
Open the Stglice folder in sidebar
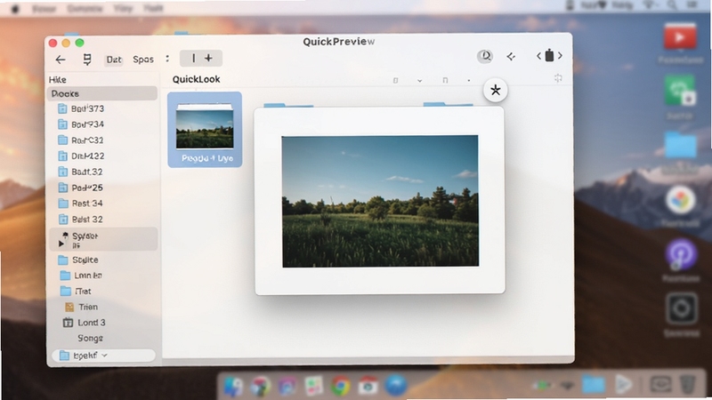coord(78,260)
